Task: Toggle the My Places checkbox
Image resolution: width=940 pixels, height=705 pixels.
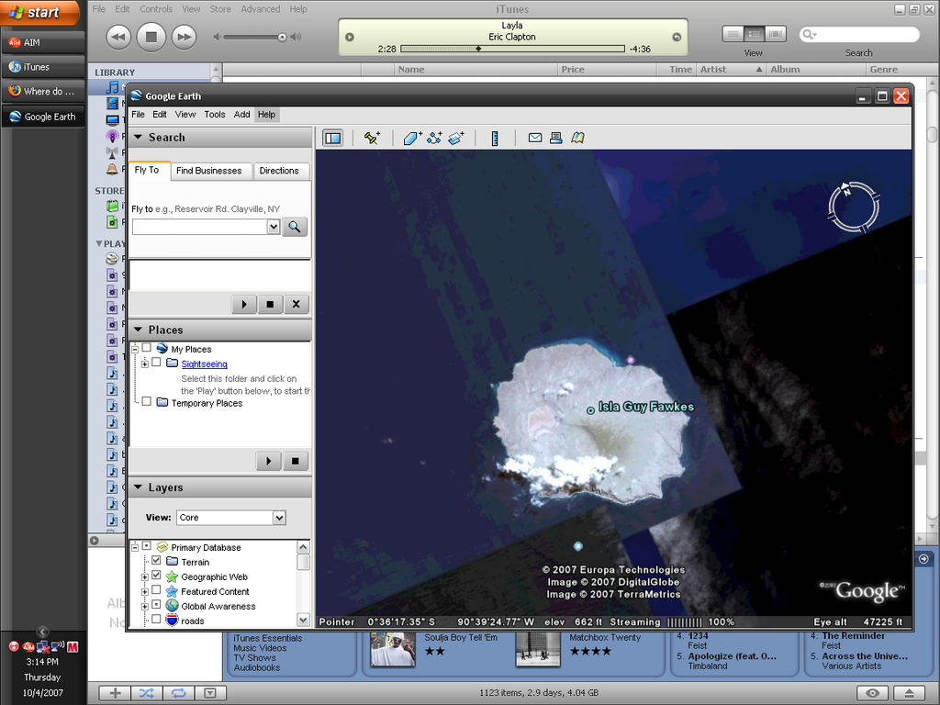Action: [x=146, y=348]
